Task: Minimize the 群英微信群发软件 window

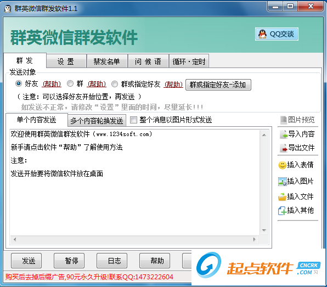Action: [275, 6]
